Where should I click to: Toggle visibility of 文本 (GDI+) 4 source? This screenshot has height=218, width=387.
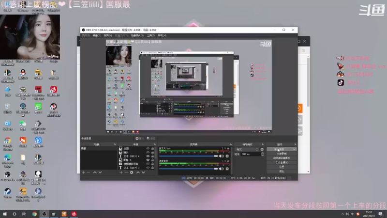click(x=148, y=156)
